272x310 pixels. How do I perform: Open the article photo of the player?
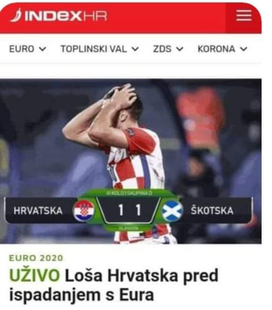131,161
